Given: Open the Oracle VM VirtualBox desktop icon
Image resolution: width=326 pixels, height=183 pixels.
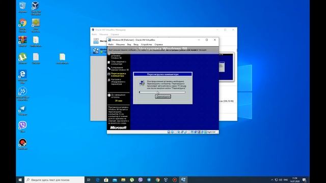Looking at the screenshot, I should 36,8.
